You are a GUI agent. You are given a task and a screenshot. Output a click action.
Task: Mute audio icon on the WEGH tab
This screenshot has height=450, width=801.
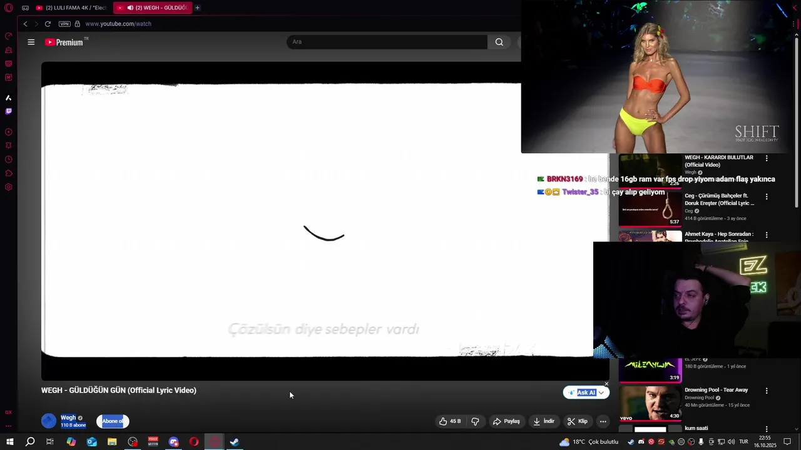pyautogui.click(x=130, y=7)
